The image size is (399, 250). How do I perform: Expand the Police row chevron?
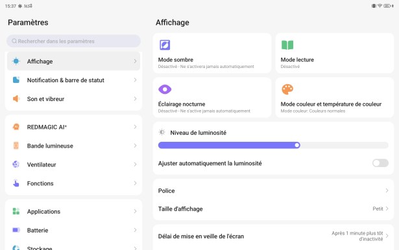pos(387,190)
